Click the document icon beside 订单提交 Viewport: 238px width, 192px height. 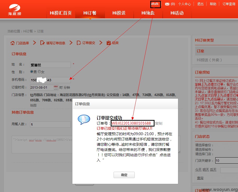coord(79,43)
